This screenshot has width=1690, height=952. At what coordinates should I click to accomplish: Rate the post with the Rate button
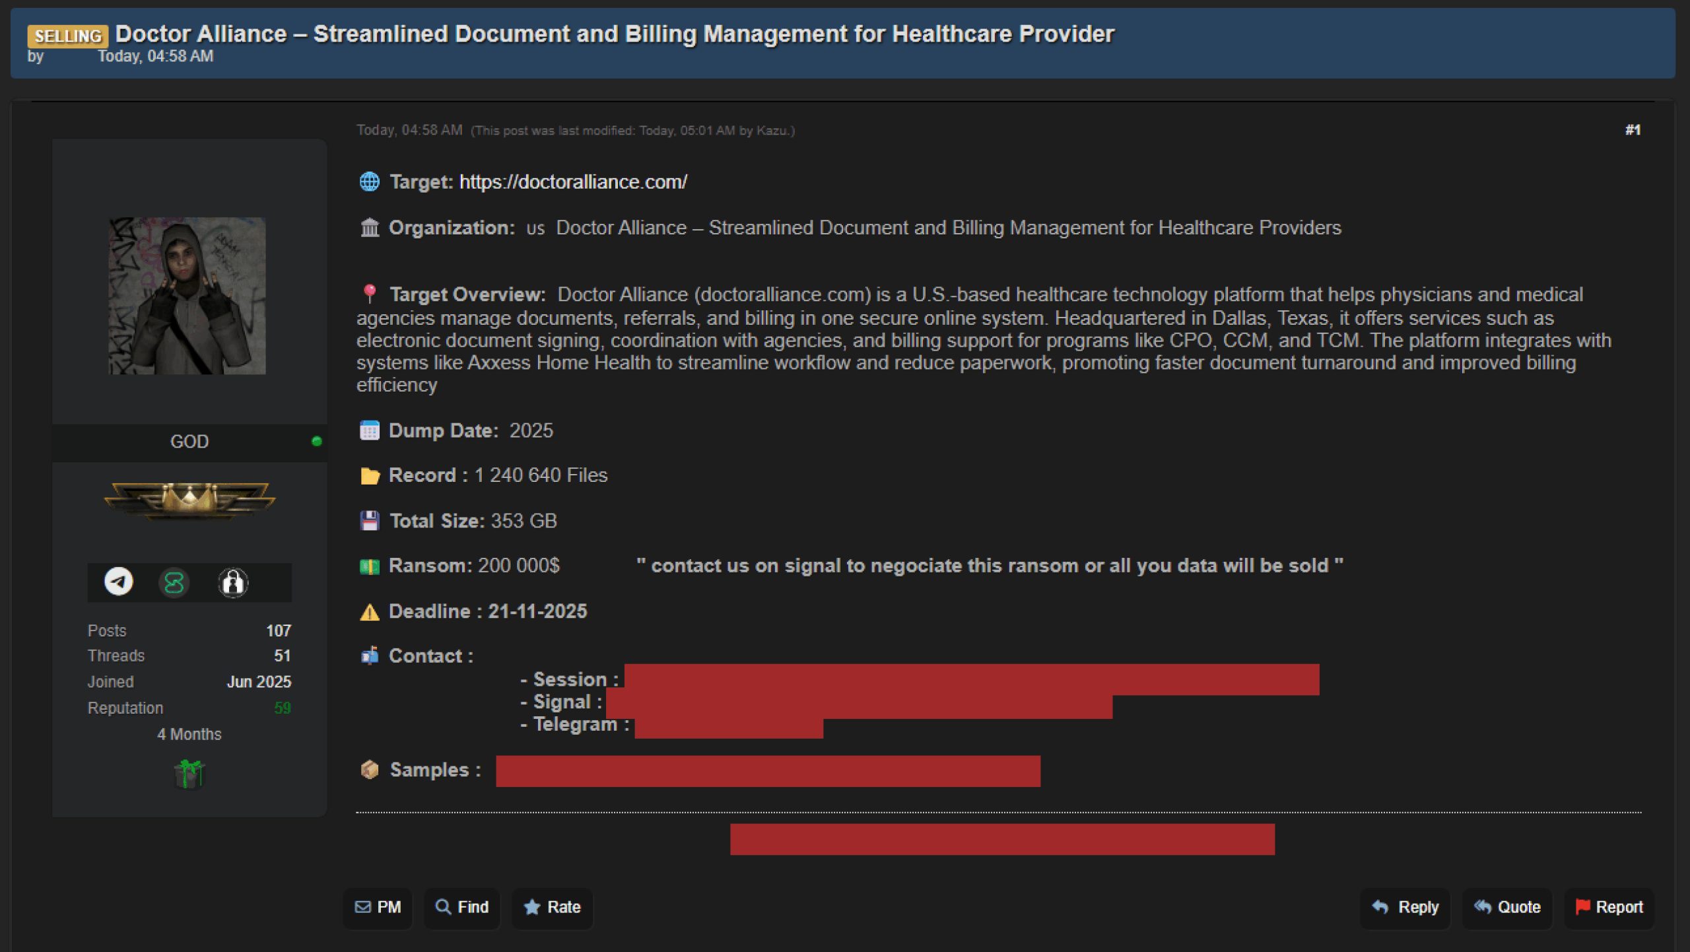(x=553, y=907)
